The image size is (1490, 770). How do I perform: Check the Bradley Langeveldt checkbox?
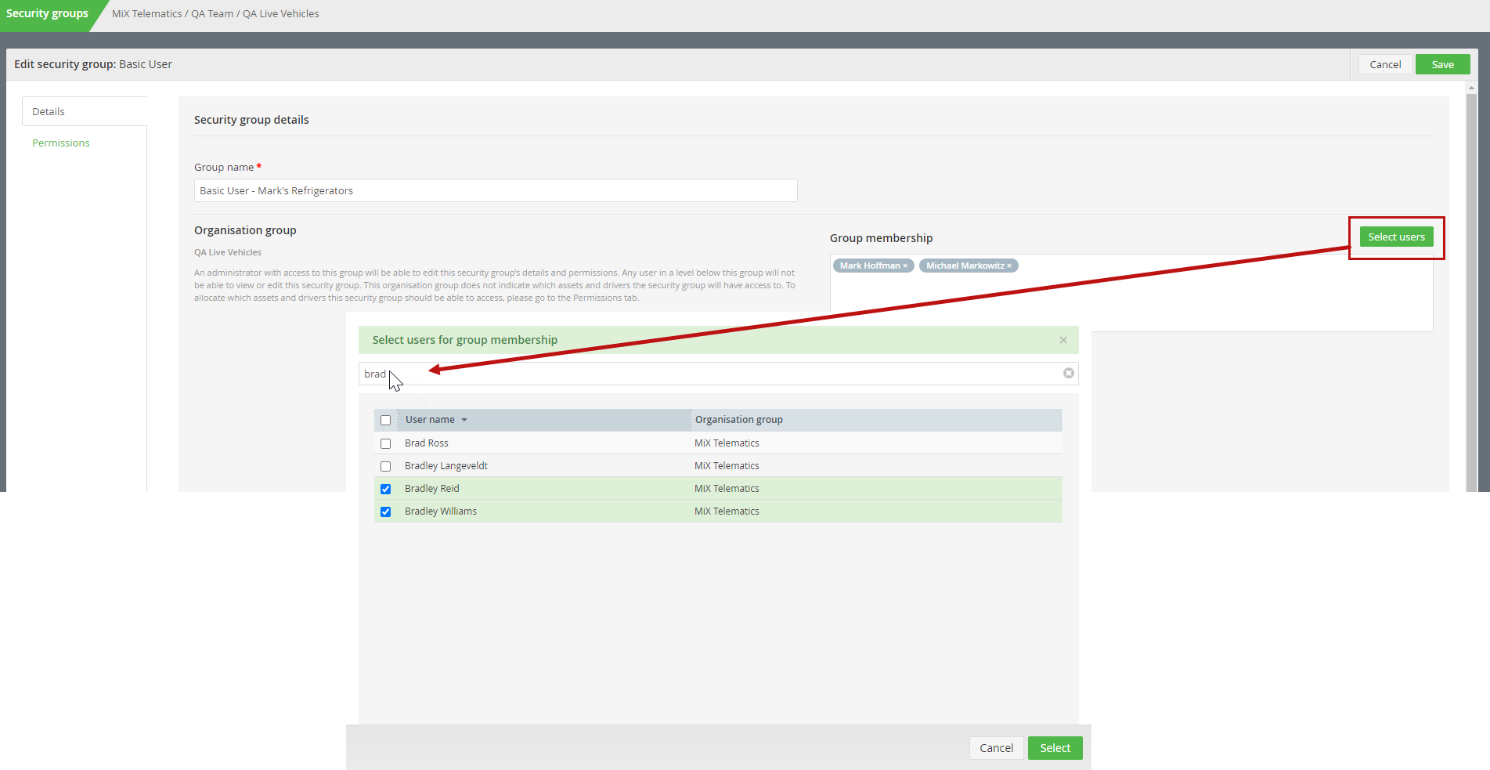pyautogui.click(x=385, y=466)
